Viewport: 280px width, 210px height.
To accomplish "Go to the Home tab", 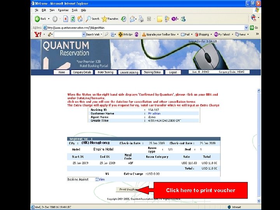I will click(x=61, y=72).
